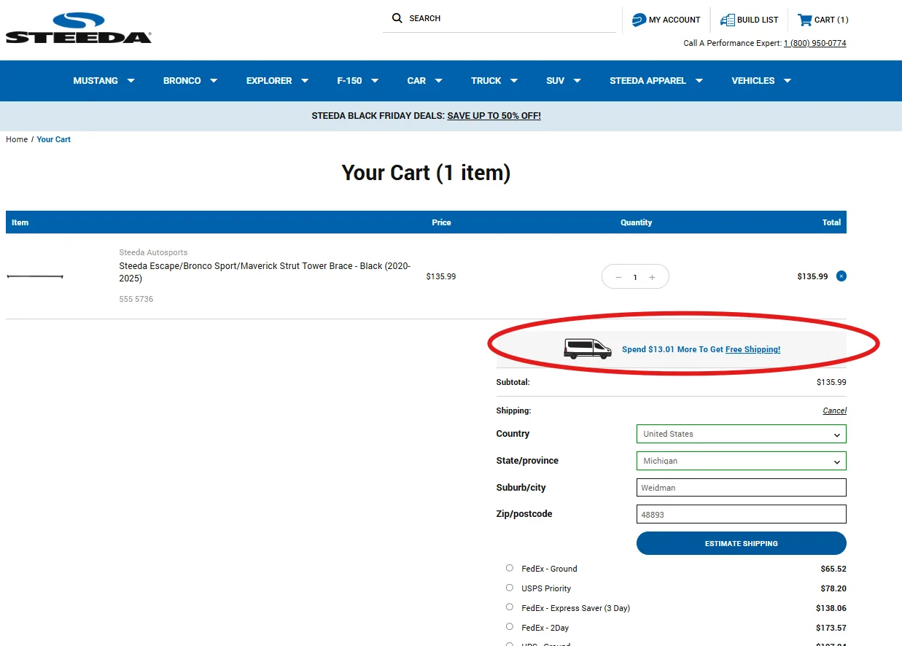Click the Steeda logo
This screenshot has width=902, height=646.
point(79,28)
